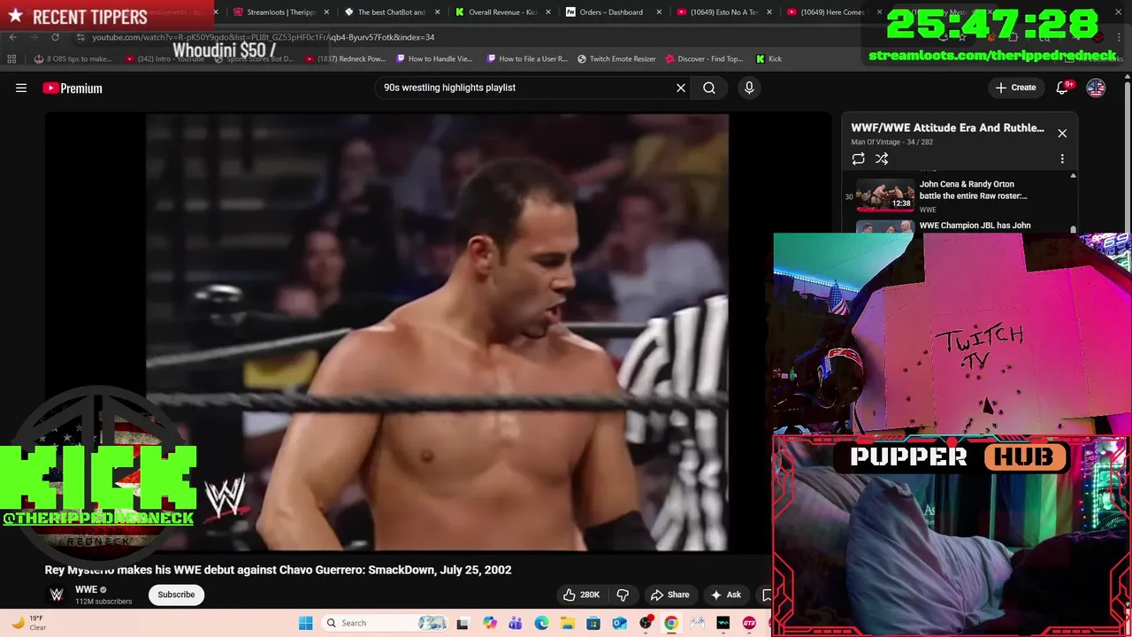This screenshot has width=1132, height=637.
Task: Open the Ask AI button
Action: (726, 595)
